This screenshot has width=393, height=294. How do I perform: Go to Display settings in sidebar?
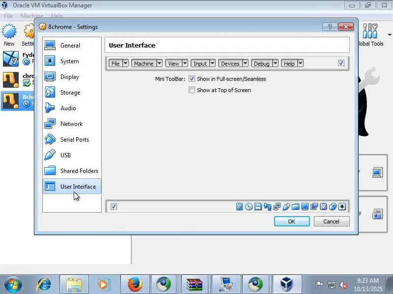click(x=72, y=77)
